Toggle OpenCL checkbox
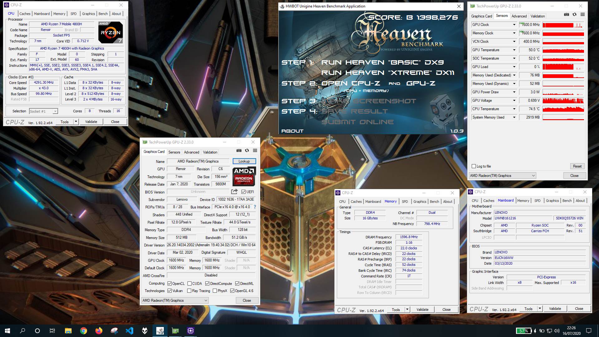599x337 pixels. point(169,284)
